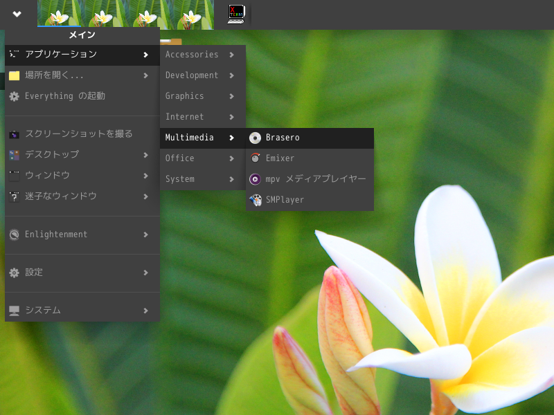Viewport: 554px width, 415px height.
Task: Click the gear icon beside 設定
Action: (x=14, y=273)
